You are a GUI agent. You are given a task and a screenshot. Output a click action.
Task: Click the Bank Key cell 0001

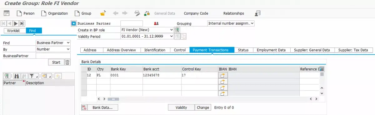pos(126,75)
